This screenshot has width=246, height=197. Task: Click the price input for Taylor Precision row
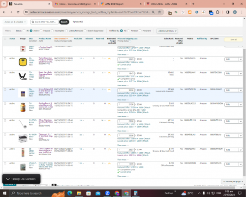126,59
